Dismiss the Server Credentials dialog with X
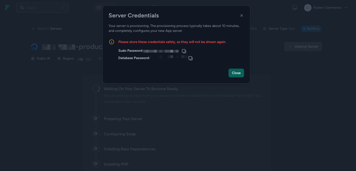This screenshot has height=171, width=356. [241, 16]
